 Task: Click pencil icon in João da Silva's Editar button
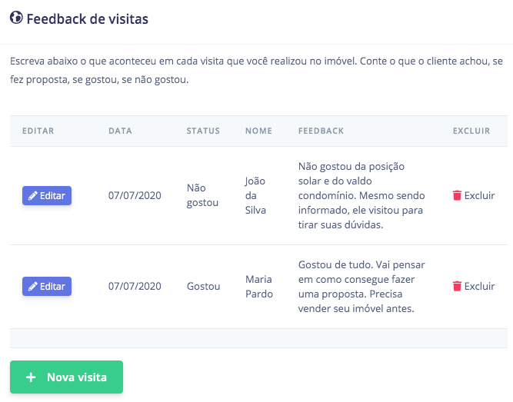tap(33, 195)
